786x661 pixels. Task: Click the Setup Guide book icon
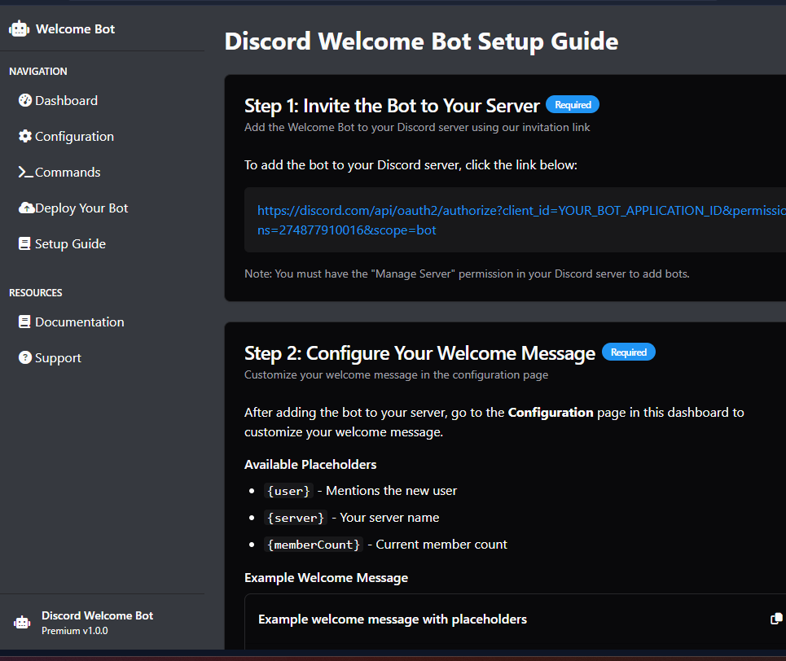pyautogui.click(x=24, y=243)
